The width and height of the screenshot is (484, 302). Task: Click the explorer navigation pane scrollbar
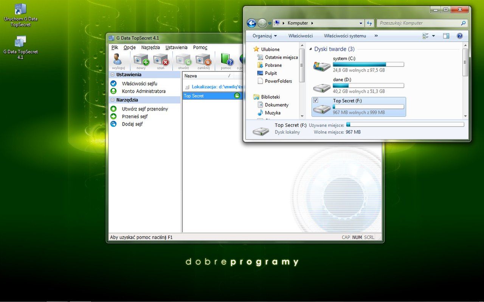302,80
